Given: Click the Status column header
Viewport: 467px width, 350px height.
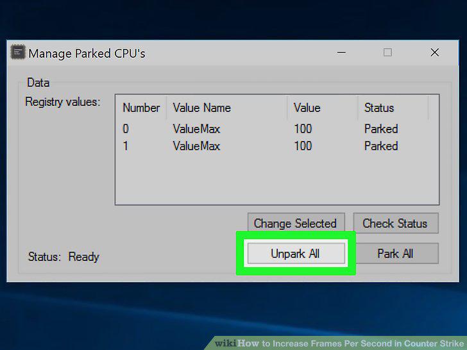Looking at the screenshot, I should click(x=393, y=108).
